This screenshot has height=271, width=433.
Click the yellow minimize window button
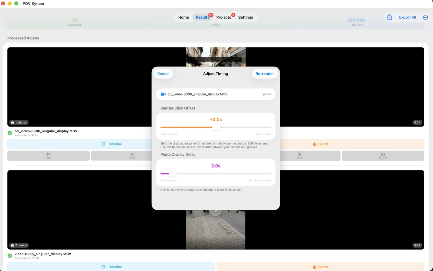pyautogui.click(x=10, y=4)
